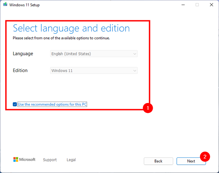The width and height of the screenshot is (219, 173).
Task: Open the Edition dropdown
Action: tap(94, 71)
